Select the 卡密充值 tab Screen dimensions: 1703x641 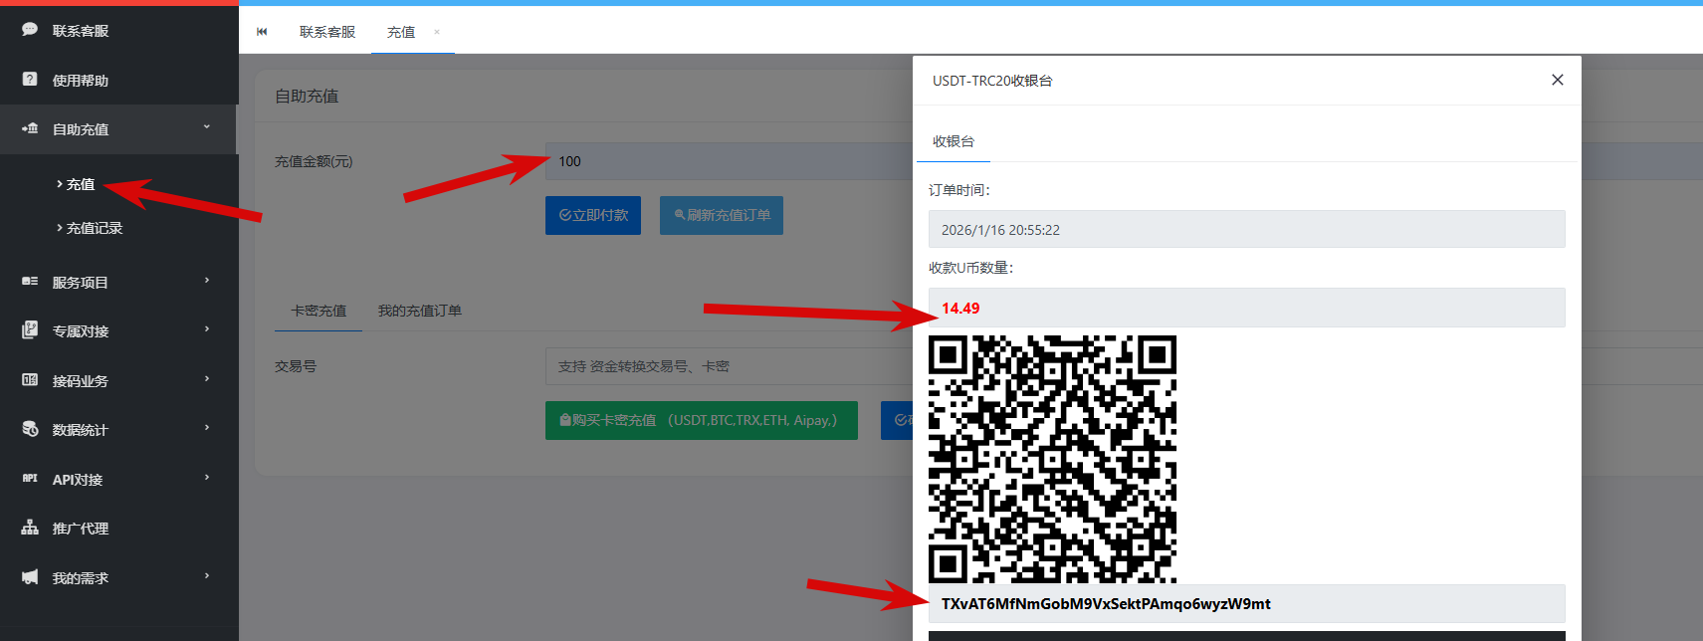click(319, 311)
